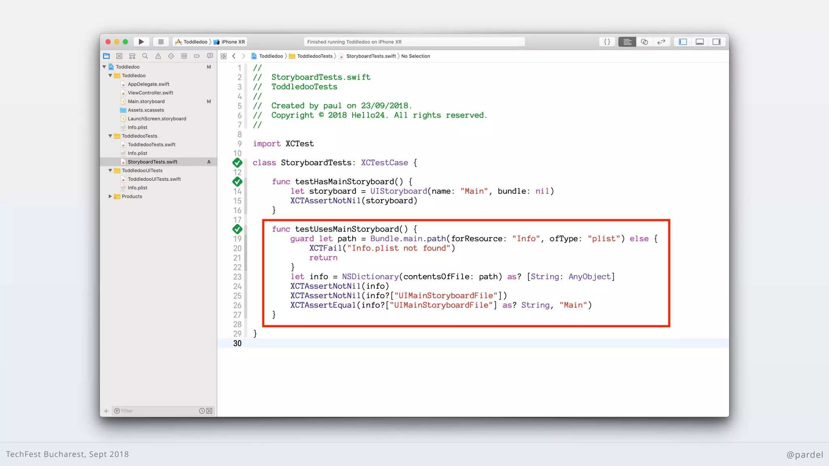Expand the Products folder
This screenshot has height=466, width=829.
pyautogui.click(x=110, y=196)
